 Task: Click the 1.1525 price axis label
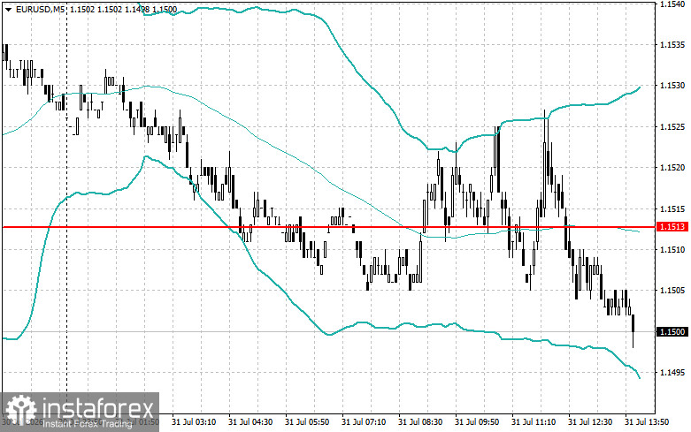click(x=672, y=126)
